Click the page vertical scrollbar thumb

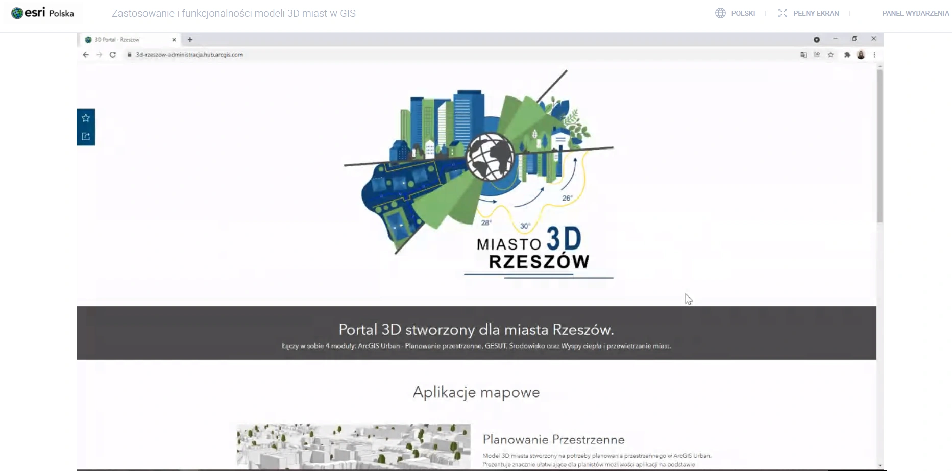tap(880, 145)
